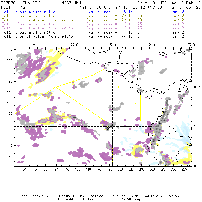Click the "60" tick label on horizontal axis
202x202 pixels.
tap(46, 170)
